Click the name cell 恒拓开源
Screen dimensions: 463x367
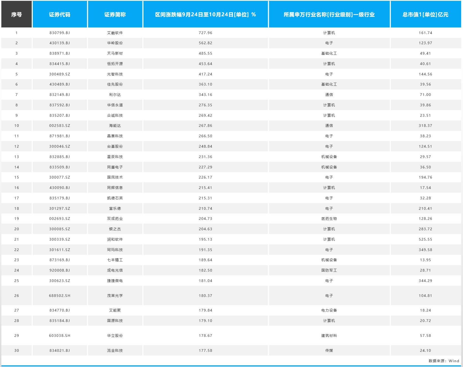coord(115,64)
